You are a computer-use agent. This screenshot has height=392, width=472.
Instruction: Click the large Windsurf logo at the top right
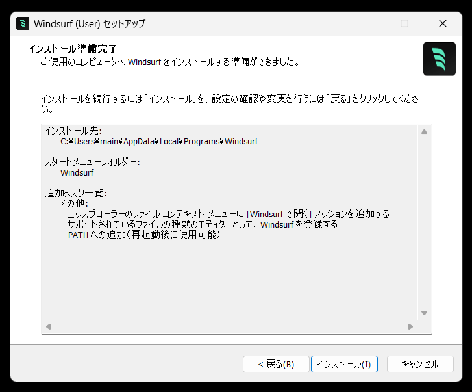coord(439,59)
